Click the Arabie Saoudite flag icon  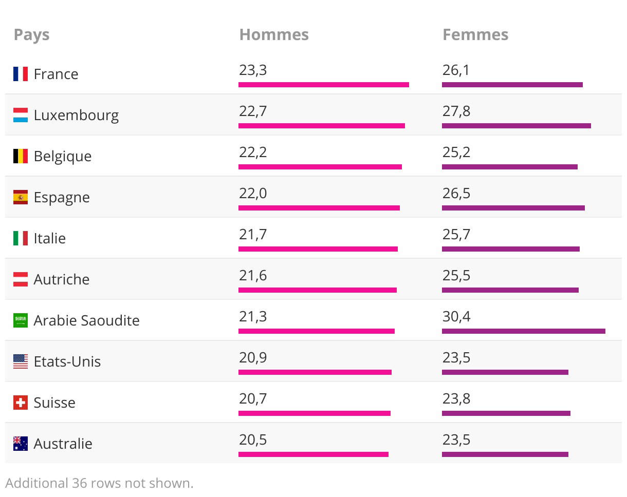pyautogui.click(x=21, y=320)
